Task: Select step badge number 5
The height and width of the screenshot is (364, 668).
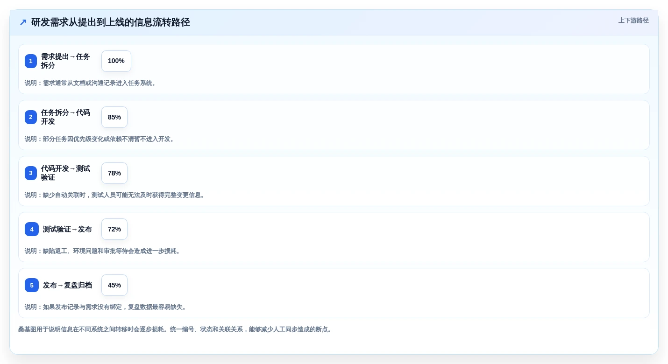Action: pos(32,285)
